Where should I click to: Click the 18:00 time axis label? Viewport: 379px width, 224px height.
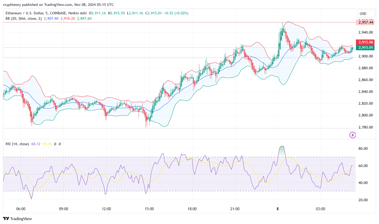(192, 209)
